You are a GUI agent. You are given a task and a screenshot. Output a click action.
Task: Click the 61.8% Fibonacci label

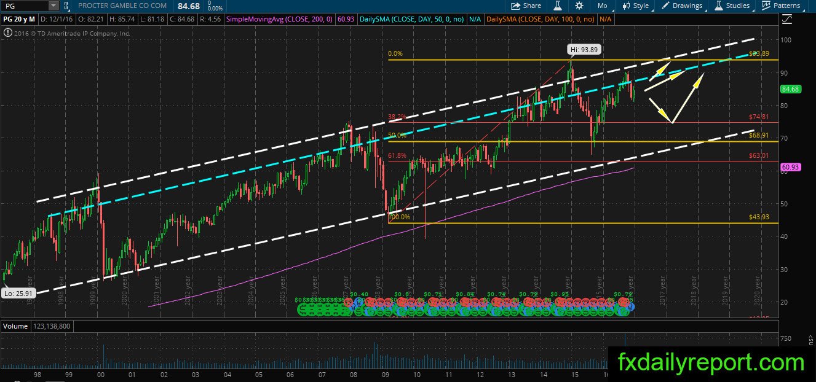397,156
